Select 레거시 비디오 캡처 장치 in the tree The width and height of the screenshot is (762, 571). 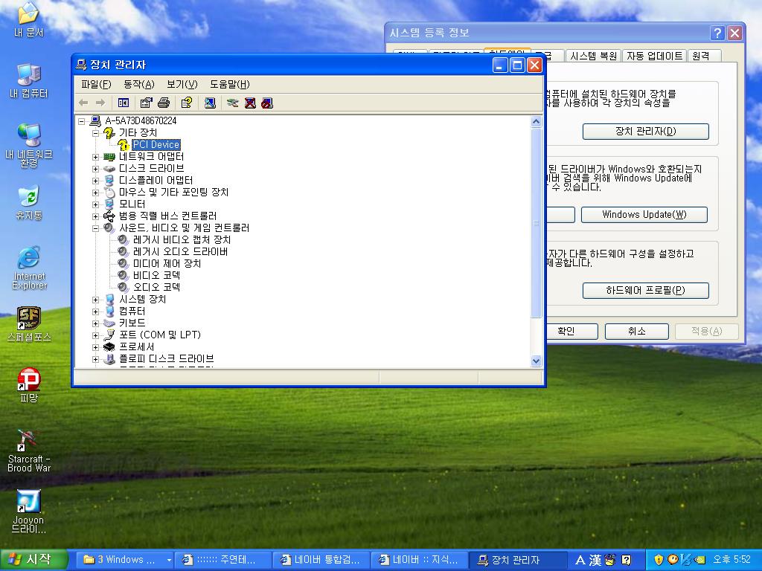182,240
